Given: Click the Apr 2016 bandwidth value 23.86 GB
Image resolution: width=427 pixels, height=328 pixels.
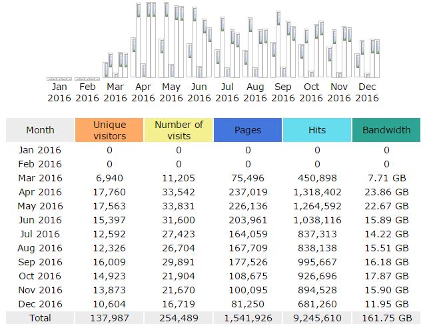Looking at the screenshot, I should pyautogui.click(x=386, y=192).
